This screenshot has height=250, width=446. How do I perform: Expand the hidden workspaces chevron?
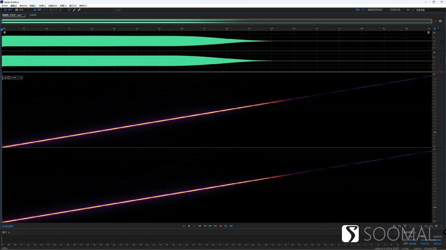click(408, 10)
